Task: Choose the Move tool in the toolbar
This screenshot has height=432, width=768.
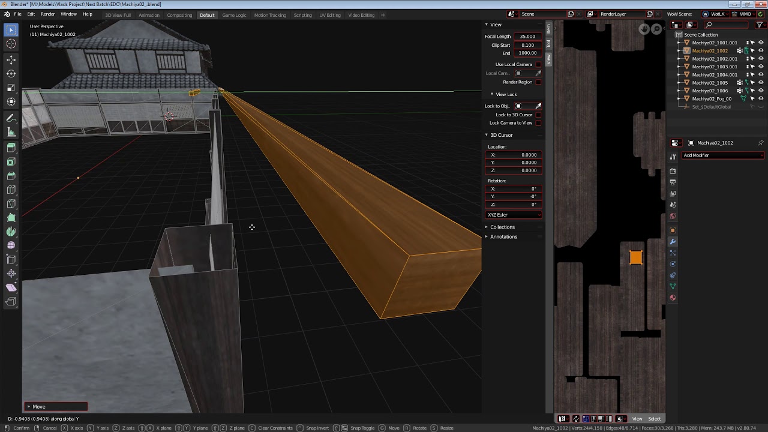Action: 11,60
